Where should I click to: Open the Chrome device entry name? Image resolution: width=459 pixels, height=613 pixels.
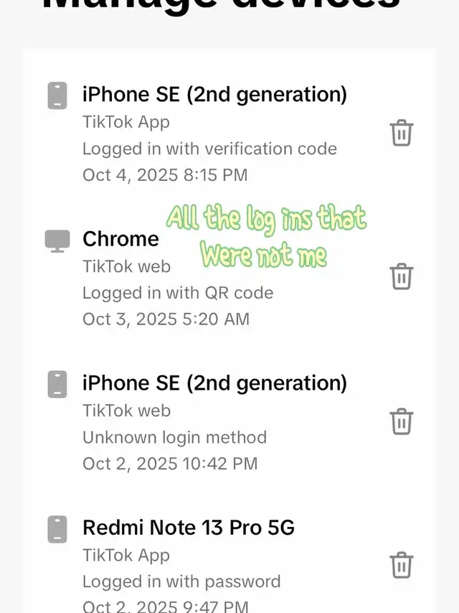click(x=120, y=239)
